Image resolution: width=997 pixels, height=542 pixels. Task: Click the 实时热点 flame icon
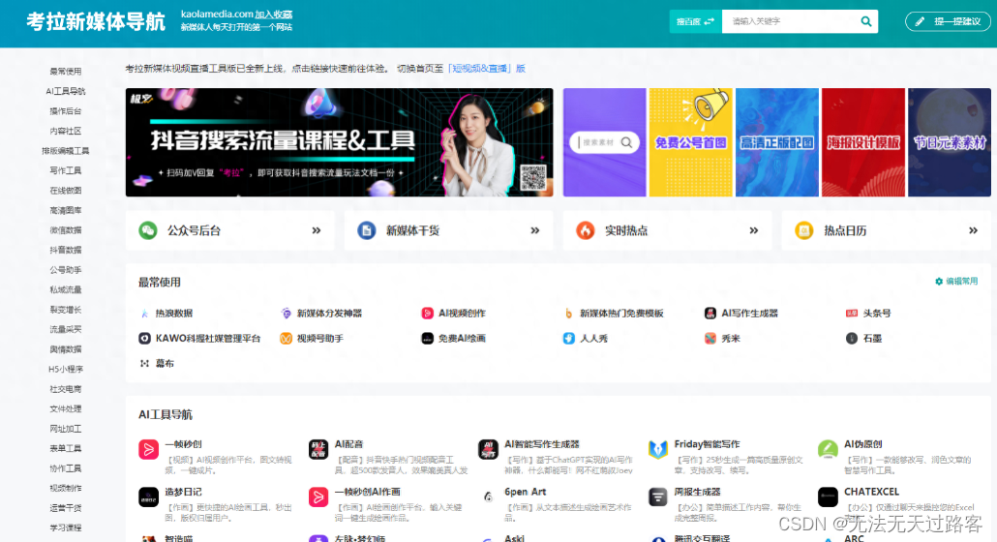[585, 230]
